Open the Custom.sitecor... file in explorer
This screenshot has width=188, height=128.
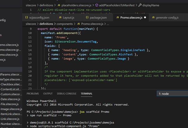pos(11,94)
